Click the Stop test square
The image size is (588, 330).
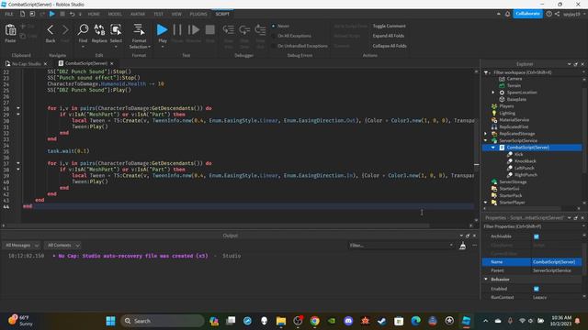coord(210,30)
